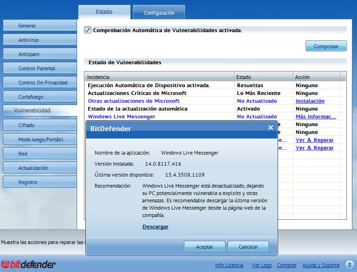Image resolution: width=357 pixels, height=272 pixels.
Task: Close the BitDefender dialog with the X
Action: [x=270, y=128]
